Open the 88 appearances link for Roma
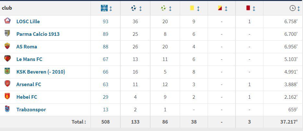The width and height of the screenshot is (303, 131). tap(105, 47)
